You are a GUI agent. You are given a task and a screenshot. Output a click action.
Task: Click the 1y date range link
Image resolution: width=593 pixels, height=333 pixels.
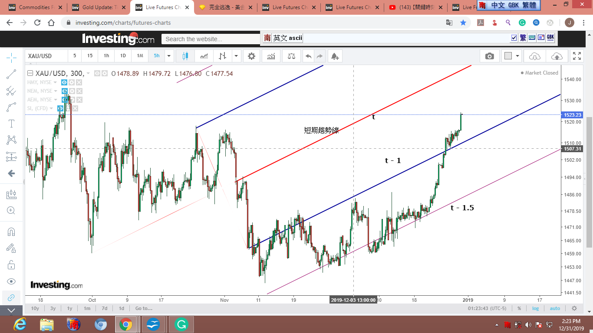[69, 308]
